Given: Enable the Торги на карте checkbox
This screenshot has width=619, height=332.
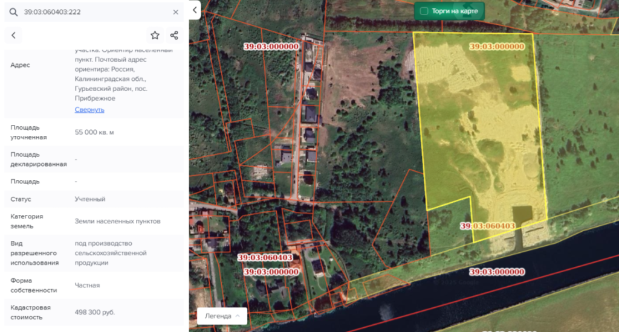Looking at the screenshot, I should (424, 11).
